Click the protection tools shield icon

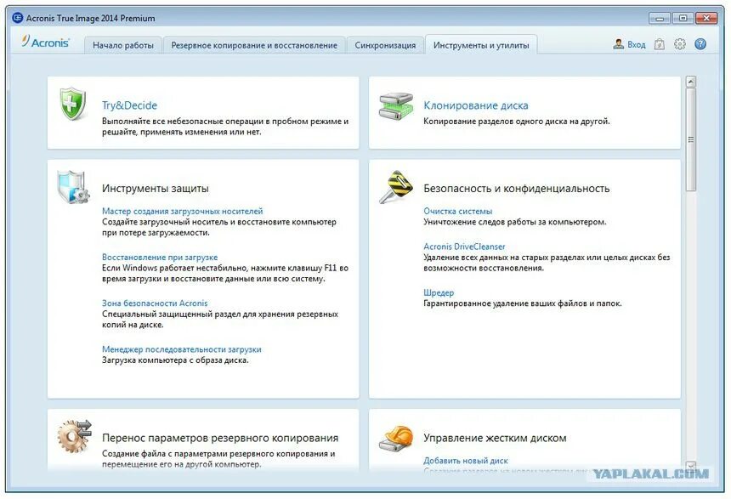point(73,188)
